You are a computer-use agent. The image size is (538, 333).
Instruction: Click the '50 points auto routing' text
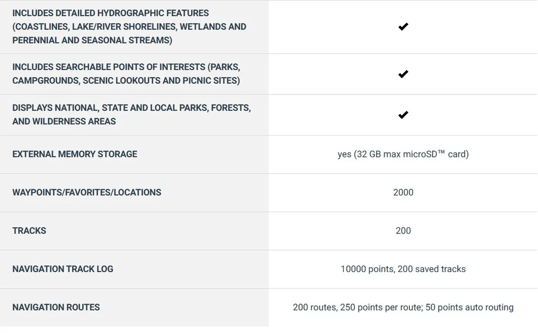(x=469, y=307)
